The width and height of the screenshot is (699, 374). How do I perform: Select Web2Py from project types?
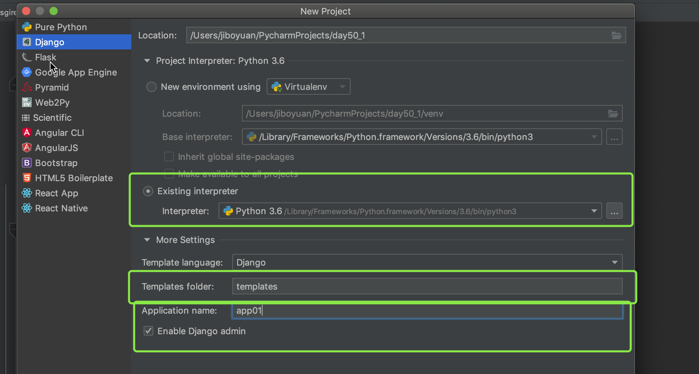(x=52, y=103)
